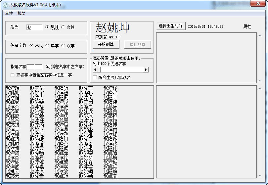Screen dimensions: 268x185
Task: Select name 赵淳智 in the list
Action: 61,93
